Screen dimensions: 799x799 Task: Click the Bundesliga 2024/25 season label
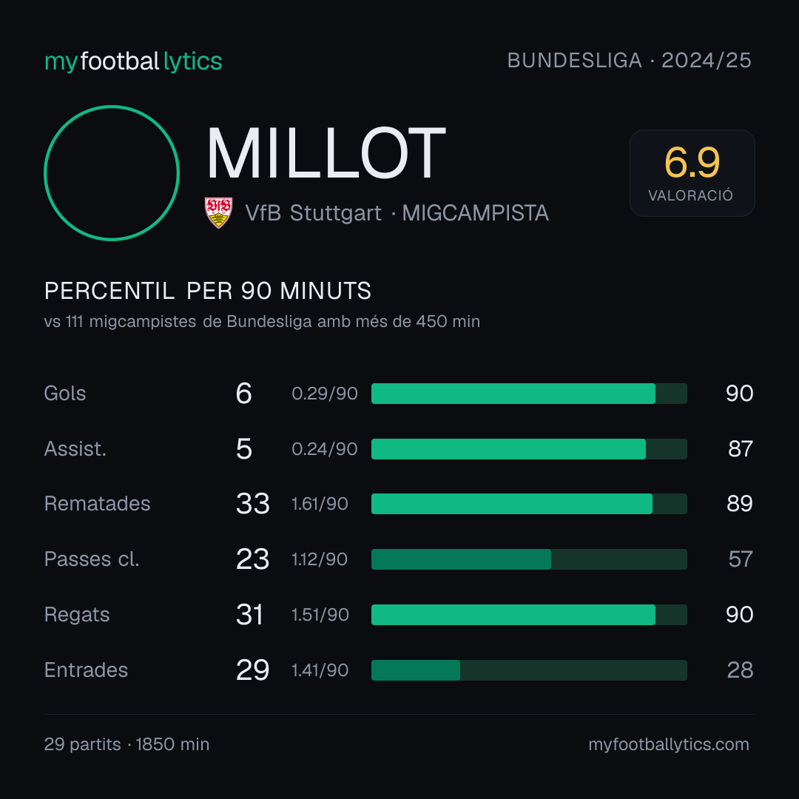[x=630, y=61]
